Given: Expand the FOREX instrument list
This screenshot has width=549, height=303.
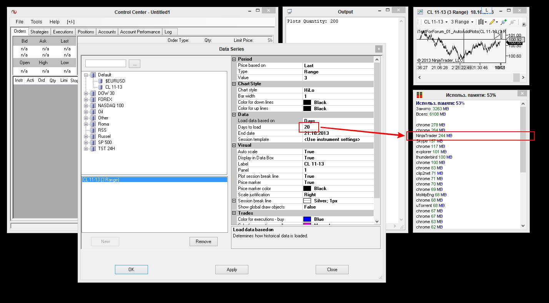Looking at the screenshot, I should point(87,99).
